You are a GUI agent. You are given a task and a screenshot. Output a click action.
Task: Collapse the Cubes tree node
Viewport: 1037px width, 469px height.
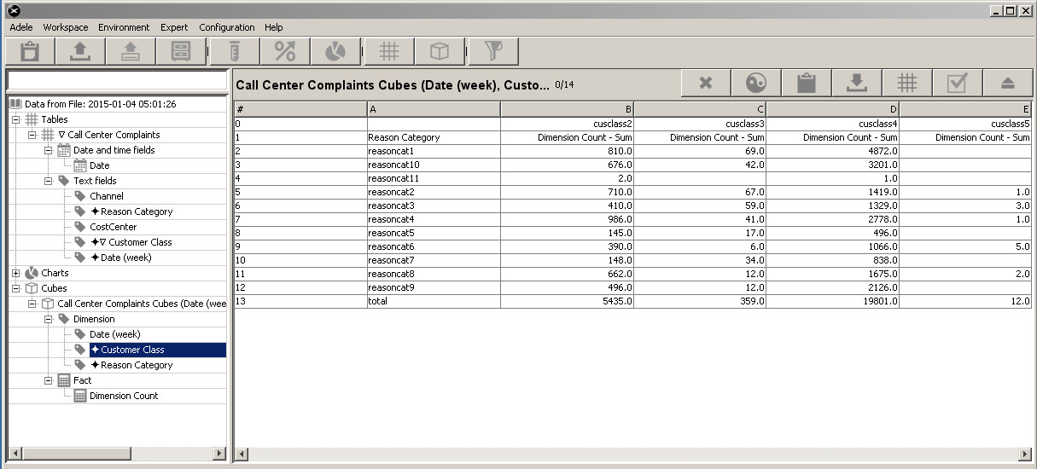15,288
